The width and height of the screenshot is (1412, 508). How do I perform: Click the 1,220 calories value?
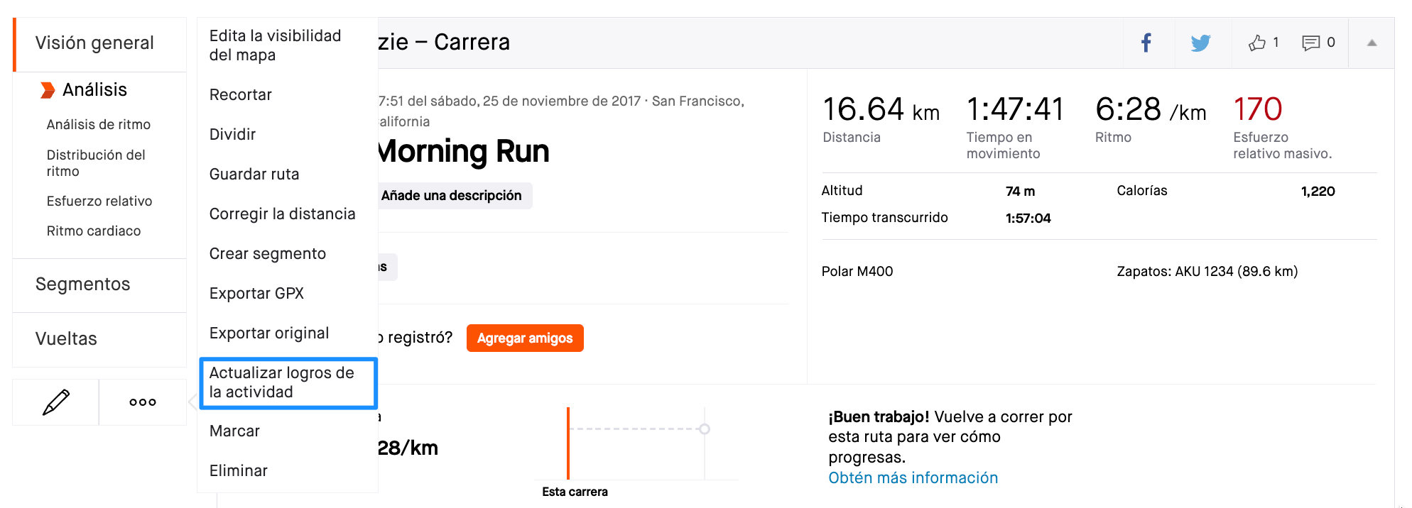1318,192
